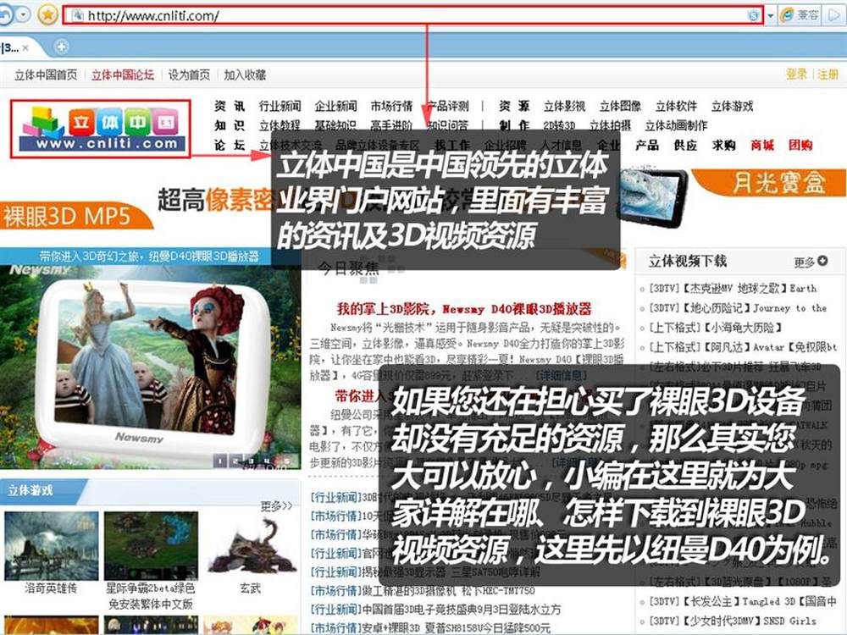Open the 市场行情 menu item
This screenshot has height=635, width=847.
[x=391, y=106]
